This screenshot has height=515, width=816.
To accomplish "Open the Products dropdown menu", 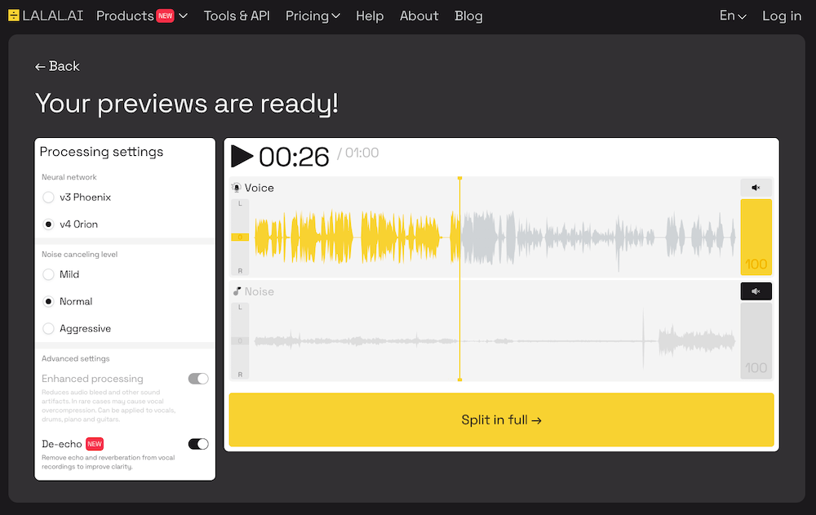I will tap(141, 16).
